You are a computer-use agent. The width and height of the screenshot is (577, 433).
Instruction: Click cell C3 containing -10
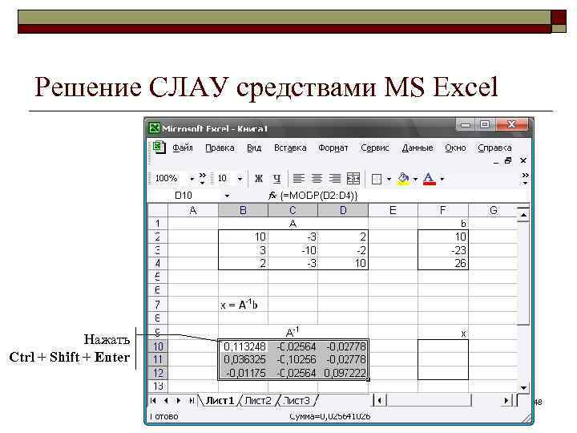point(293,250)
